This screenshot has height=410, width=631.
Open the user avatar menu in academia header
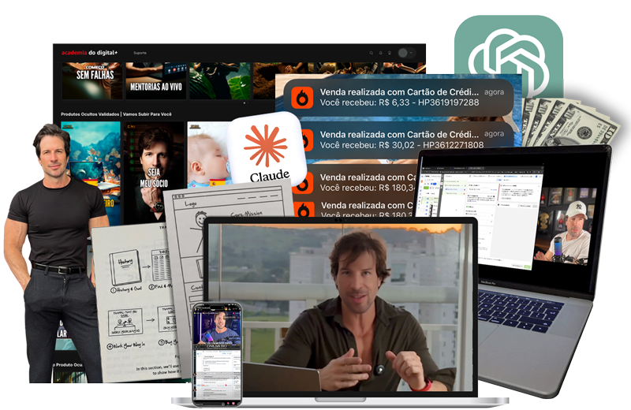[x=406, y=53]
